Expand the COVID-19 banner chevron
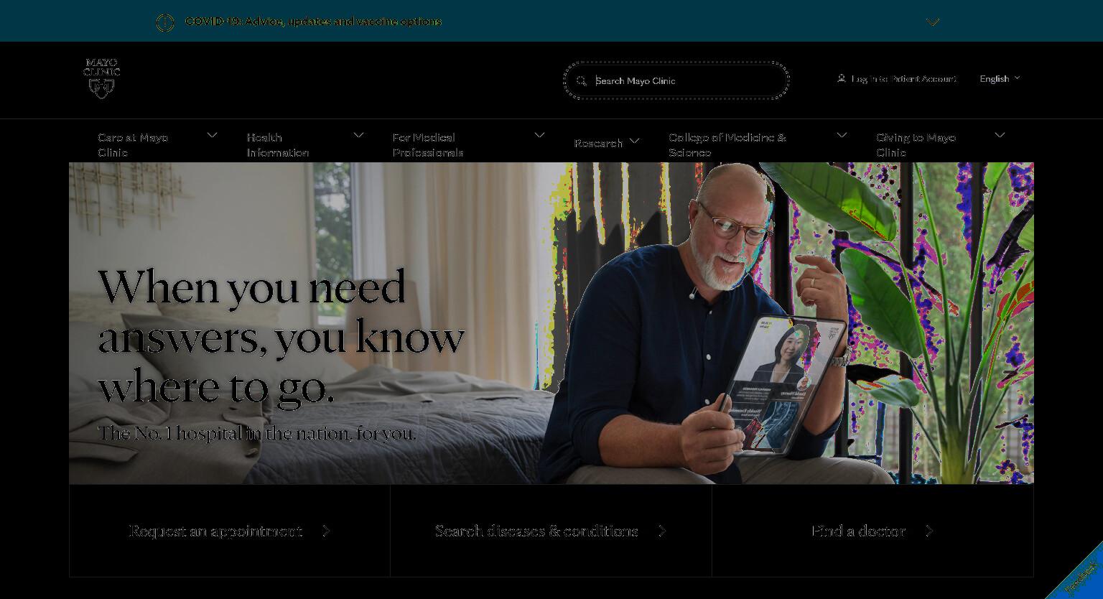Viewport: 1103px width, 599px height. (933, 22)
